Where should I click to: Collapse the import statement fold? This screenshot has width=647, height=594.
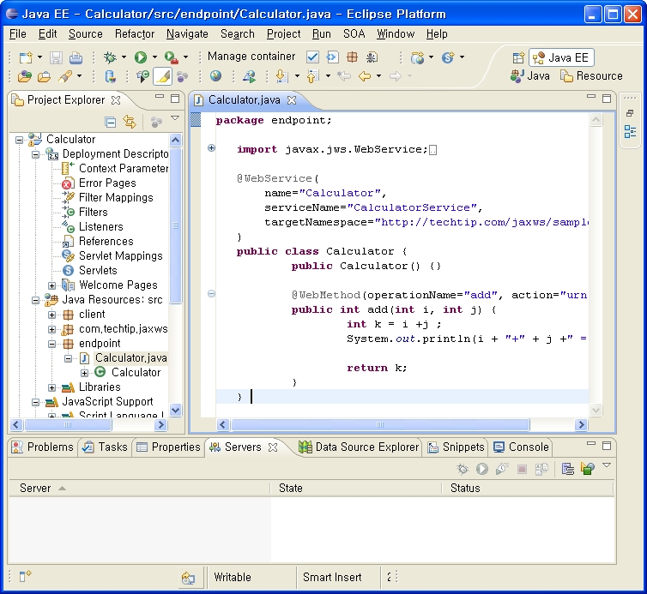tap(211, 149)
